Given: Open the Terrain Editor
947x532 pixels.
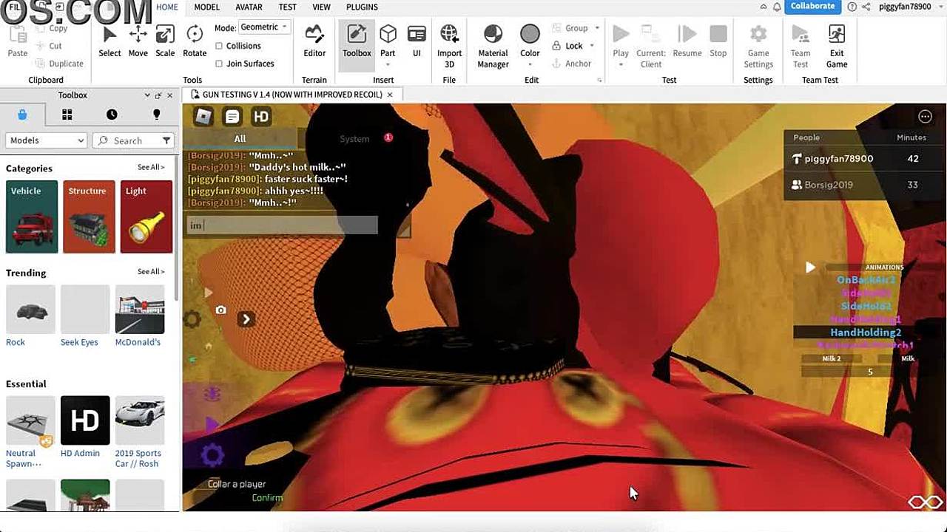Looking at the screenshot, I should point(314,41).
